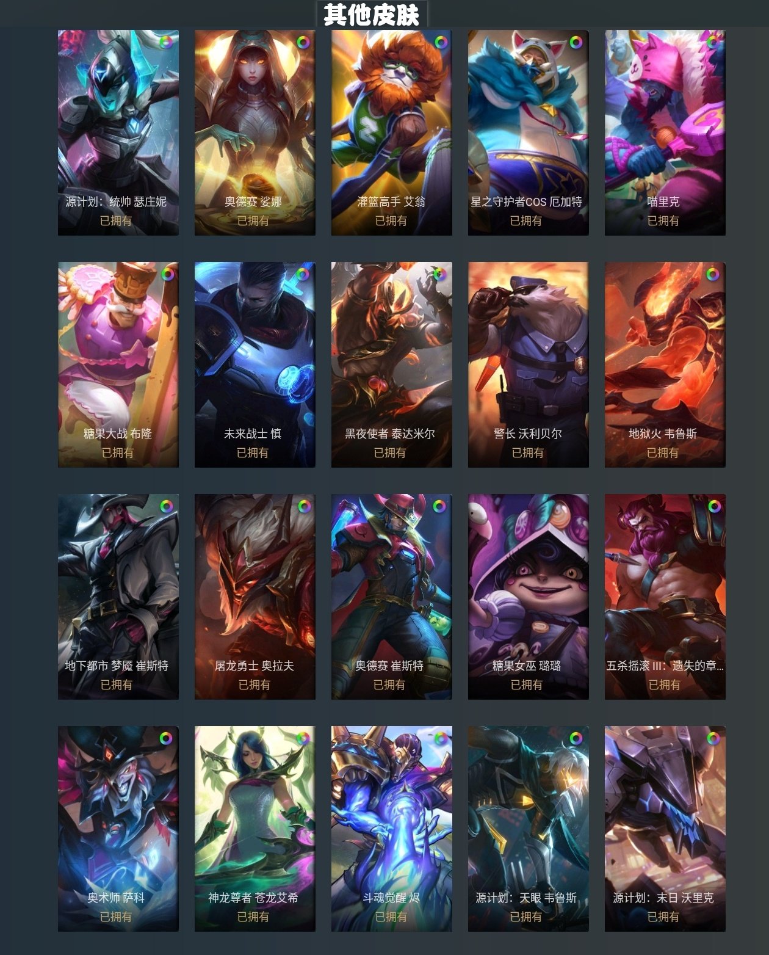
Task: Click 已拥有 under 源计划:末日 沃里克
Action: (x=663, y=917)
